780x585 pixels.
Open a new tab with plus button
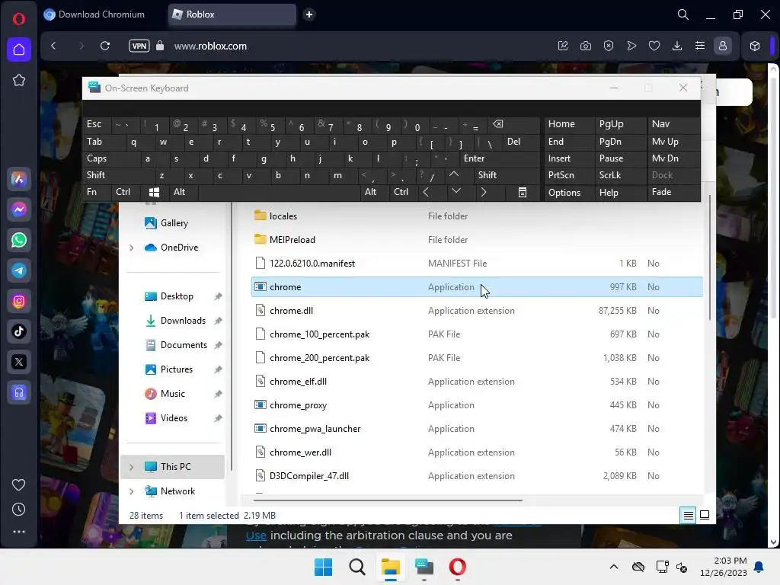click(x=309, y=14)
